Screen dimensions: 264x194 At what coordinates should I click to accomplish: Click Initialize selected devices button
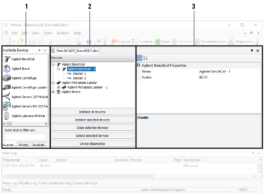(x=93, y=120)
